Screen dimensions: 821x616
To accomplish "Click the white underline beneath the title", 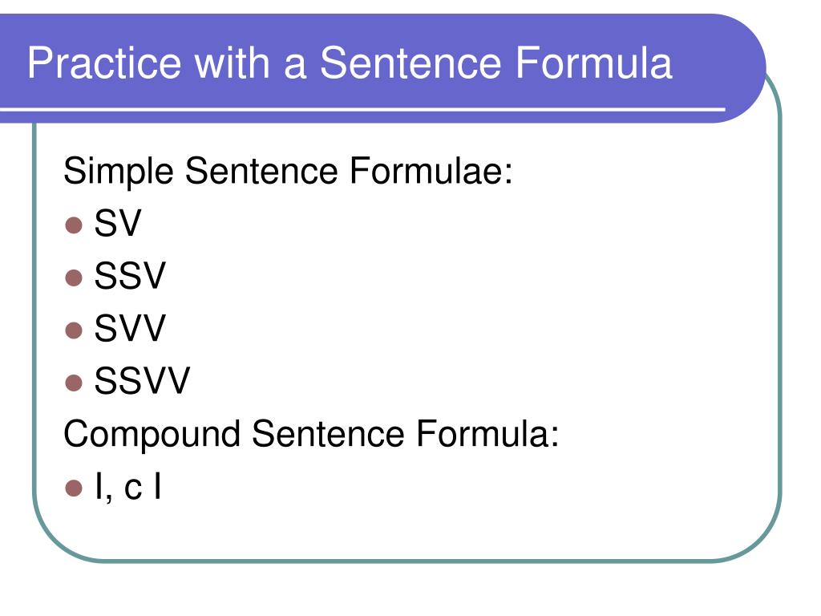I will pyautogui.click(x=362, y=109).
